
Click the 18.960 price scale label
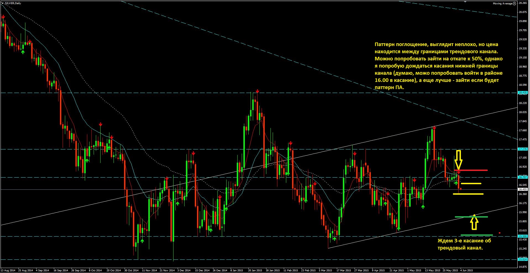tap(523, 67)
